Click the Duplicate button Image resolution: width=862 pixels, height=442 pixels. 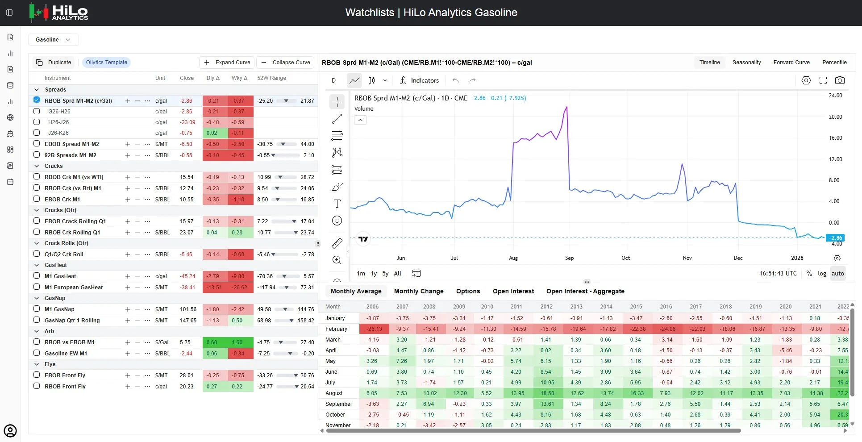tap(54, 63)
